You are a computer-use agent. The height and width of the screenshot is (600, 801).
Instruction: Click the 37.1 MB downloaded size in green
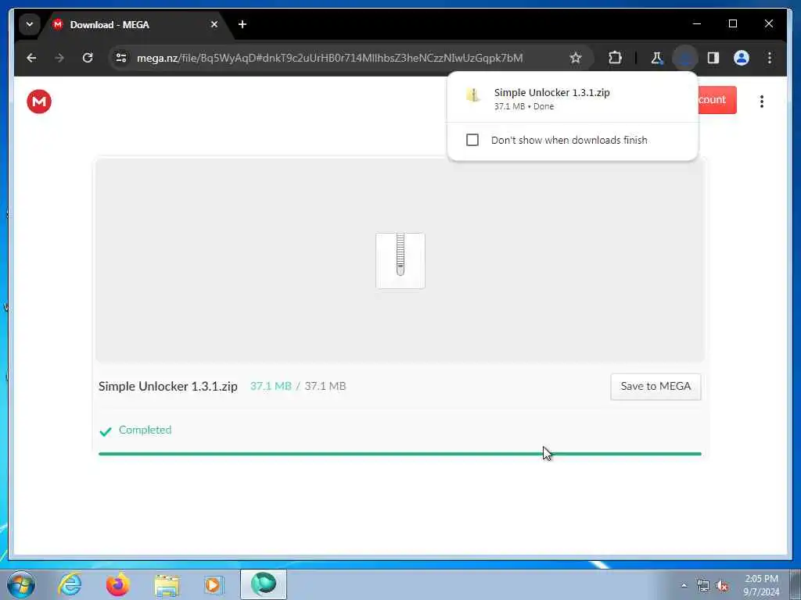[271, 386]
